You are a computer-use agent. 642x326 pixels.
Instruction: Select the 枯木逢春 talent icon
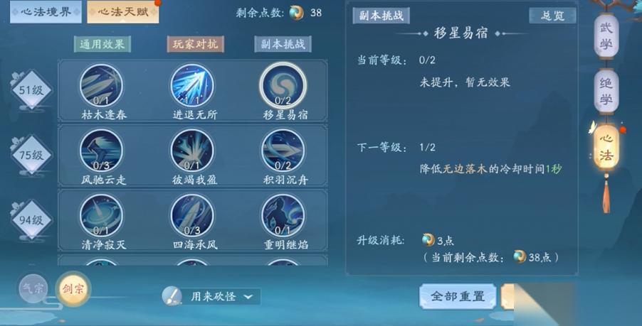pyautogui.click(x=101, y=86)
